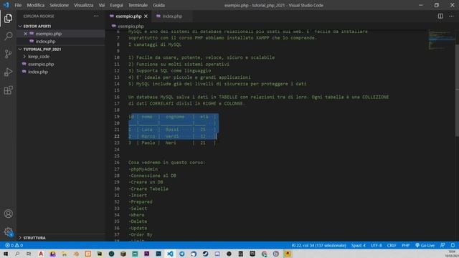Switch to the index.php editor tab
Viewport: 459px width, 258px height.
point(172,16)
